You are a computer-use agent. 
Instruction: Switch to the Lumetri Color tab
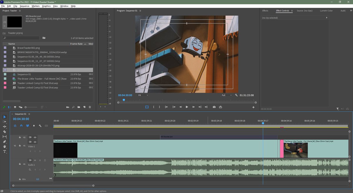pos(326,11)
